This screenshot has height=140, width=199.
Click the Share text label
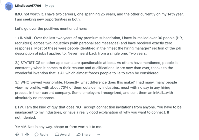(x=86, y=134)
